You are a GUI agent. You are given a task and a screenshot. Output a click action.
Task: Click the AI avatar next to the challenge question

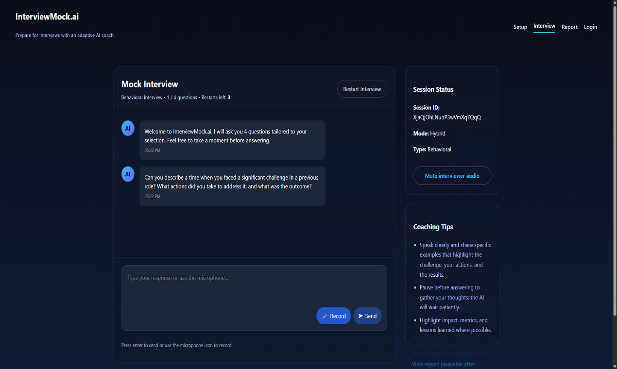click(128, 174)
